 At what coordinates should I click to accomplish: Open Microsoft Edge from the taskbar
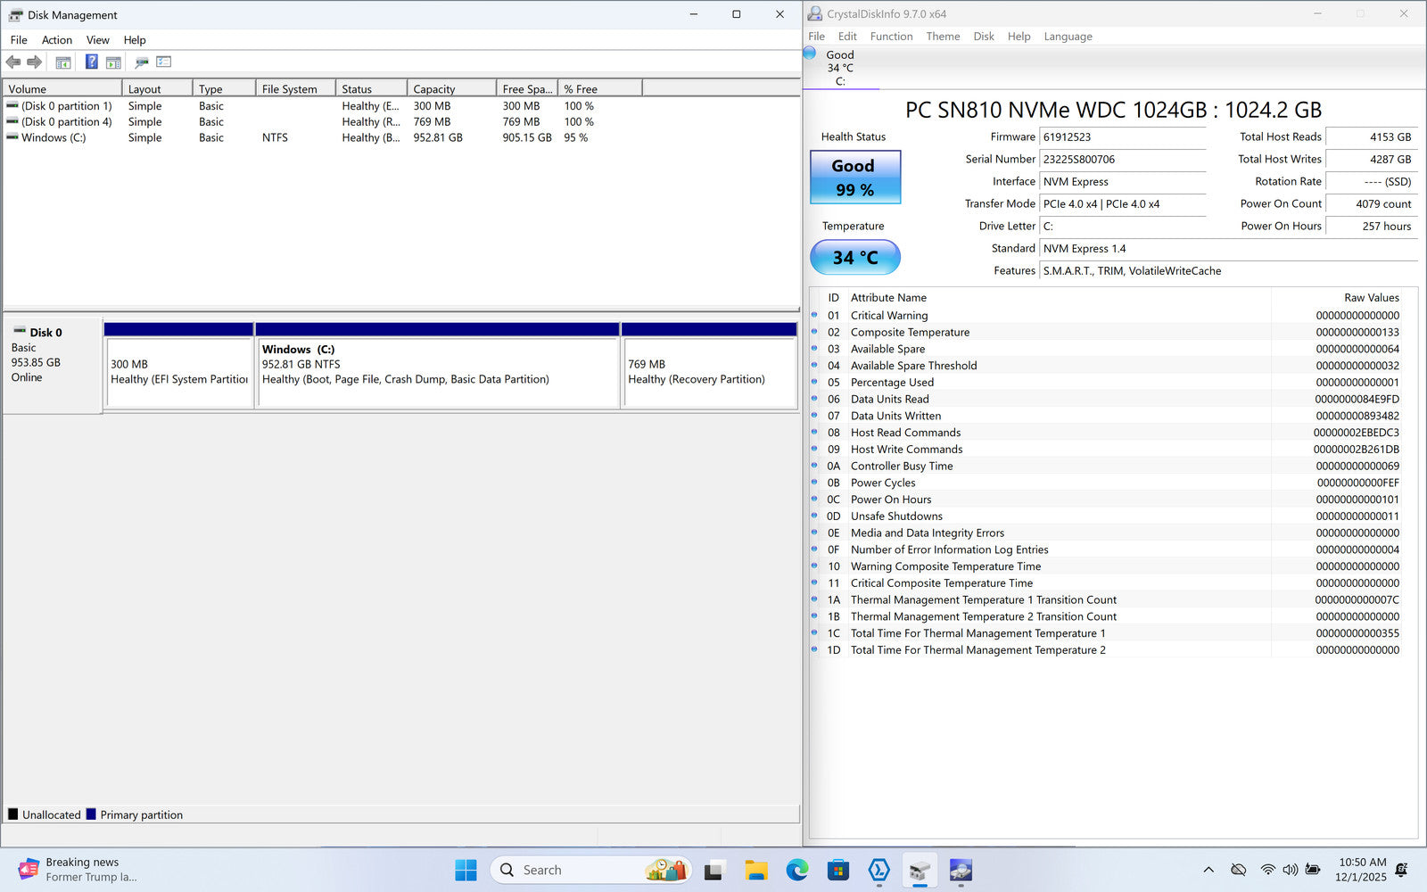pos(796,871)
